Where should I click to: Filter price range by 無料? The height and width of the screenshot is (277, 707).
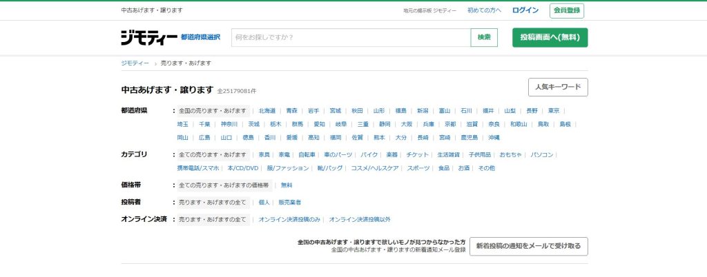click(x=287, y=185)
